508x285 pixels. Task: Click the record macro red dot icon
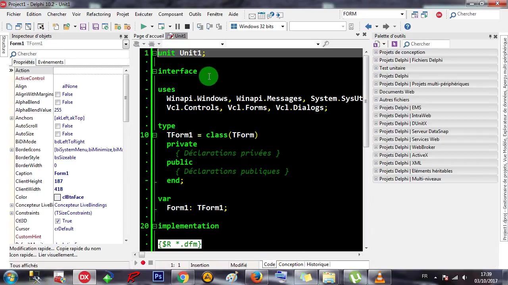tap(143, 263)
